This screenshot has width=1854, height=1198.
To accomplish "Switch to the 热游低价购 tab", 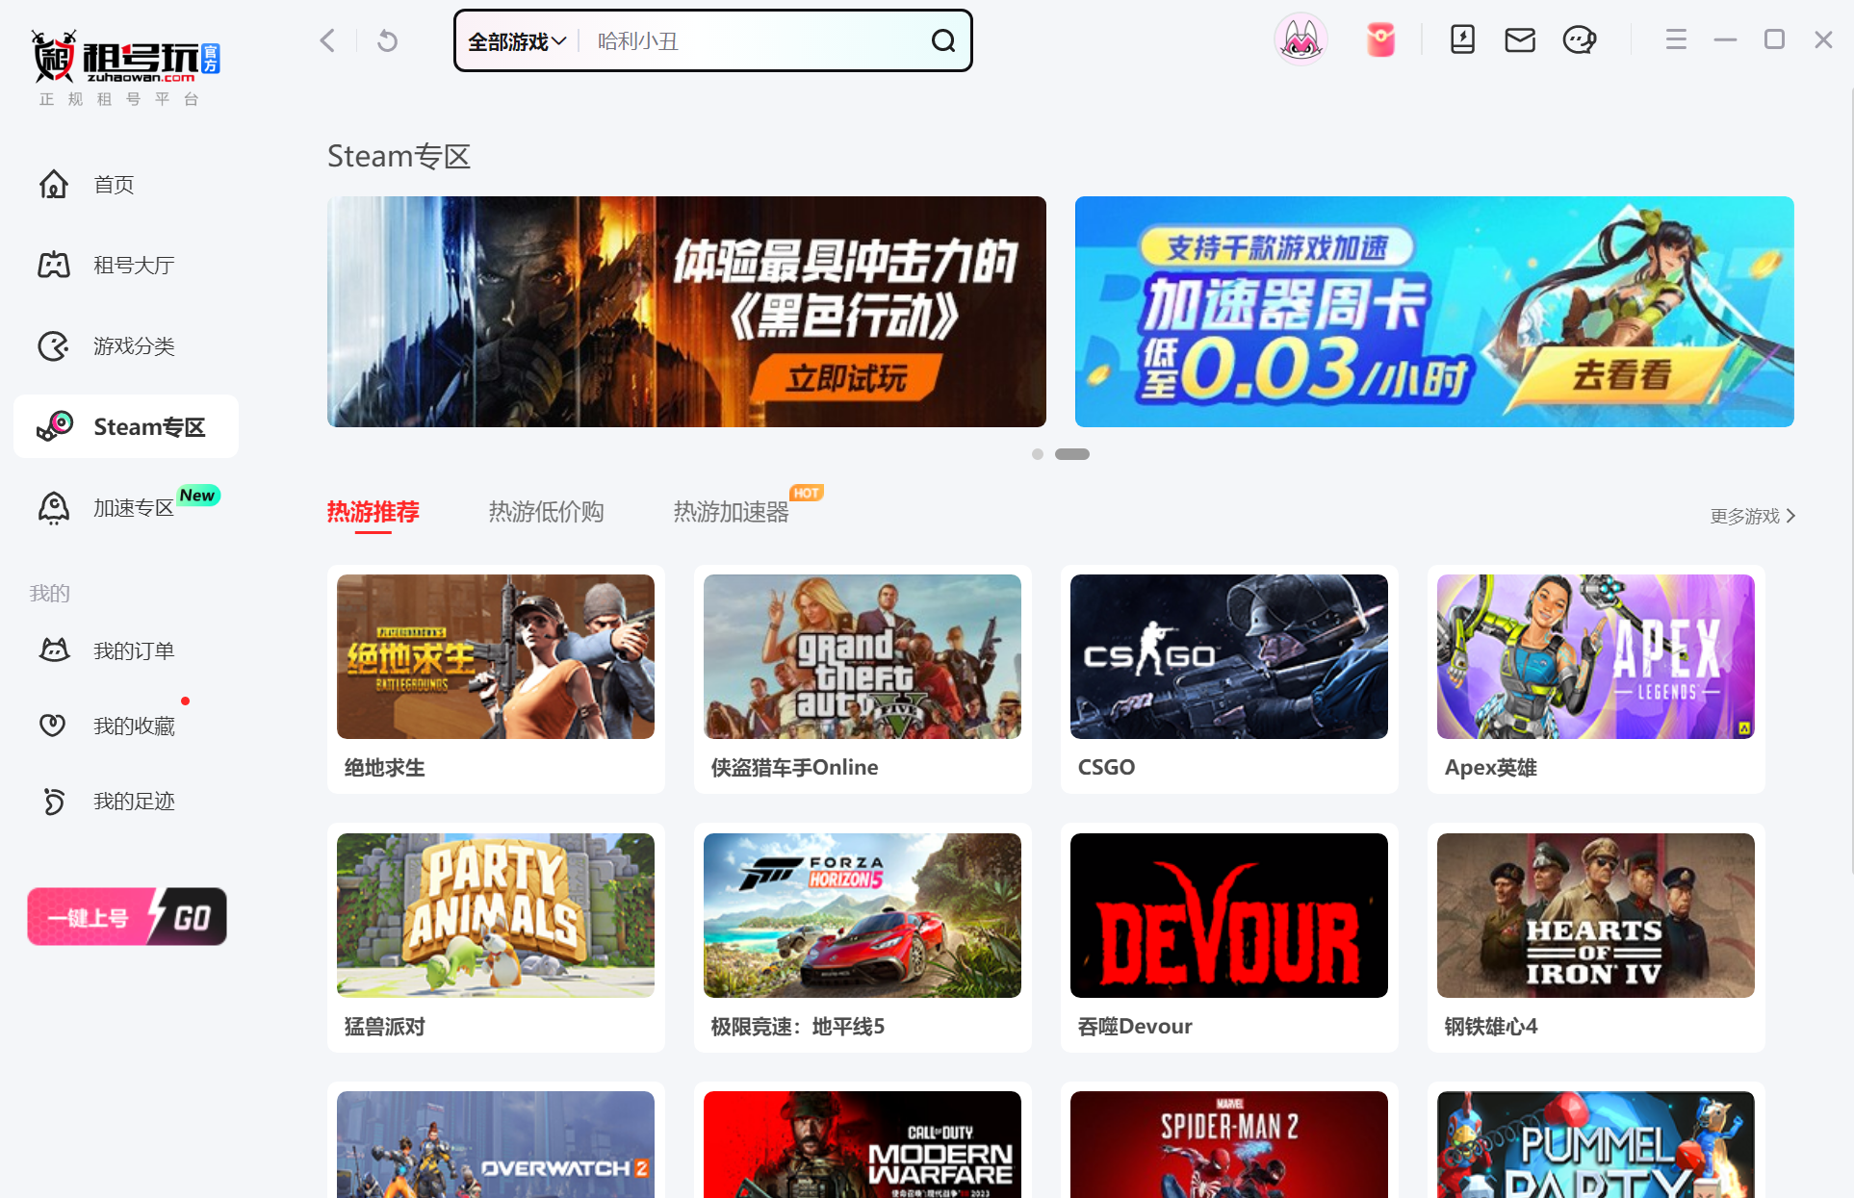I will click(545, 511).
